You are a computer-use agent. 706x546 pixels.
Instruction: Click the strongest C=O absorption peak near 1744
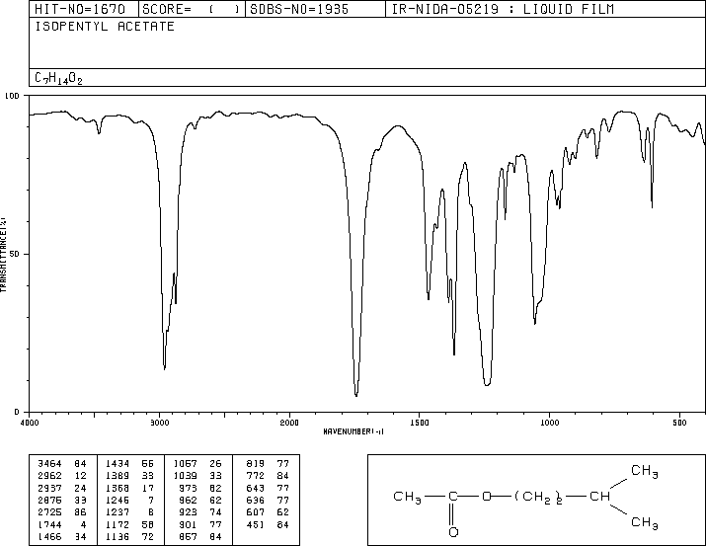coord(356,395)
